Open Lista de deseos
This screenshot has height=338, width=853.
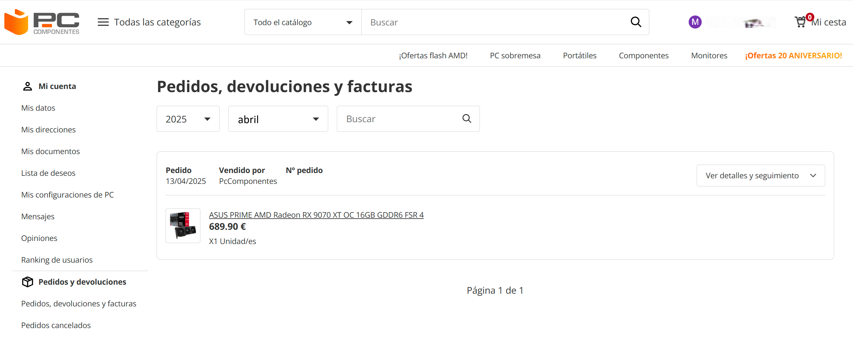click(x=48, y=173)
